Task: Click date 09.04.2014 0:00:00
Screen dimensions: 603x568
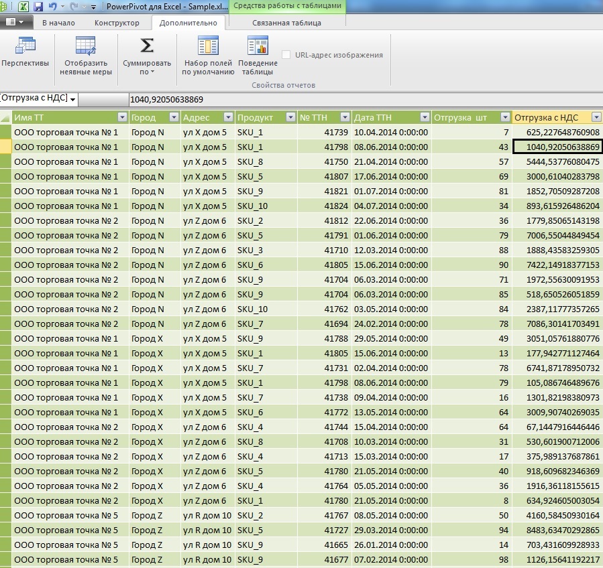Action: [392, 398]
